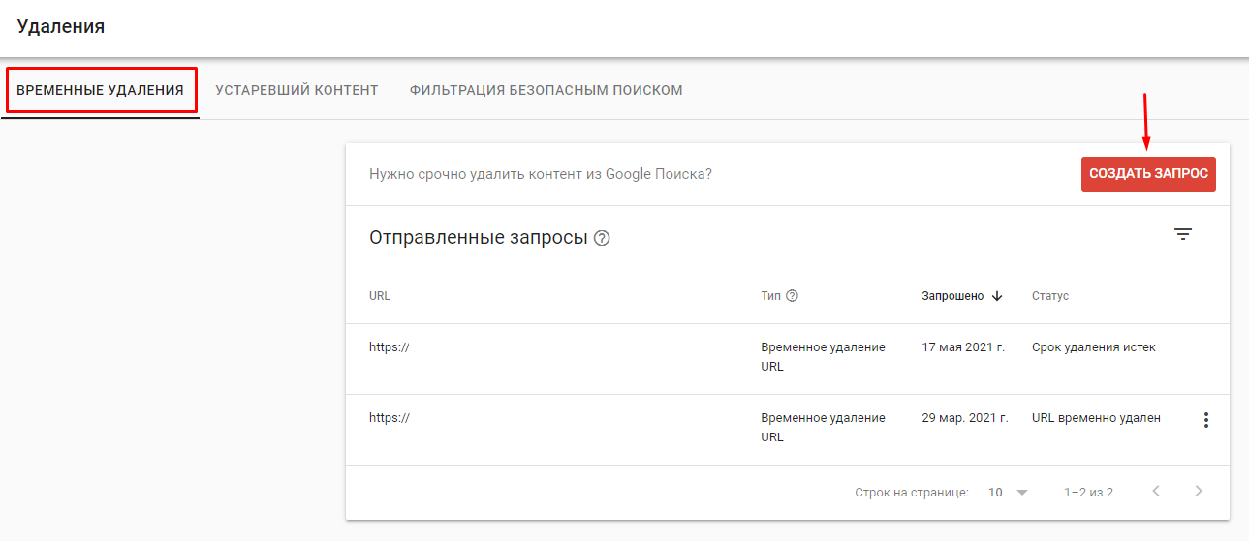
Task: Go to the previous page of results
Action: point(1155,492)
